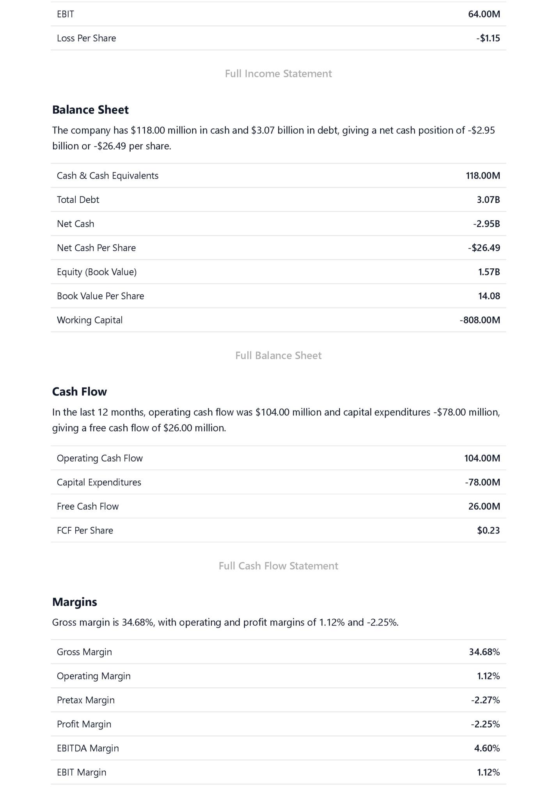Open the Full Income Statement link
557x792 pixels.
coord(278,73)
